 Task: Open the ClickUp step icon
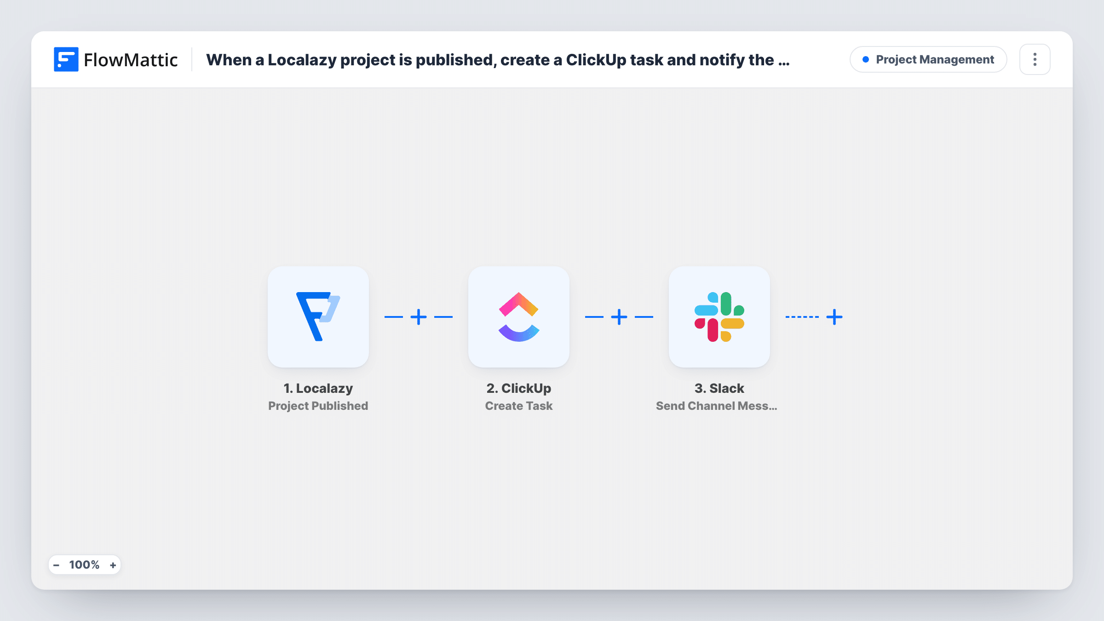[519, 316]
